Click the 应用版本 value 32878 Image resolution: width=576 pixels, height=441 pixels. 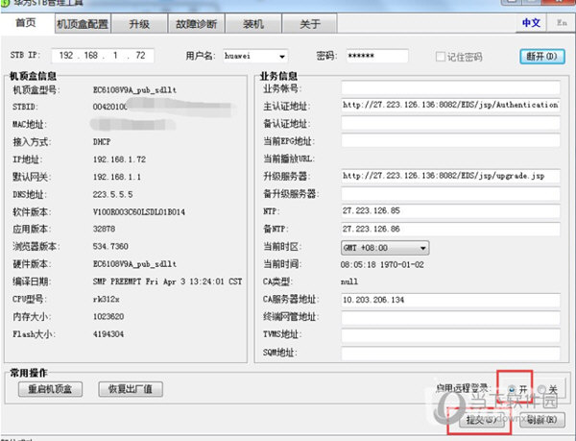point(104,229)
